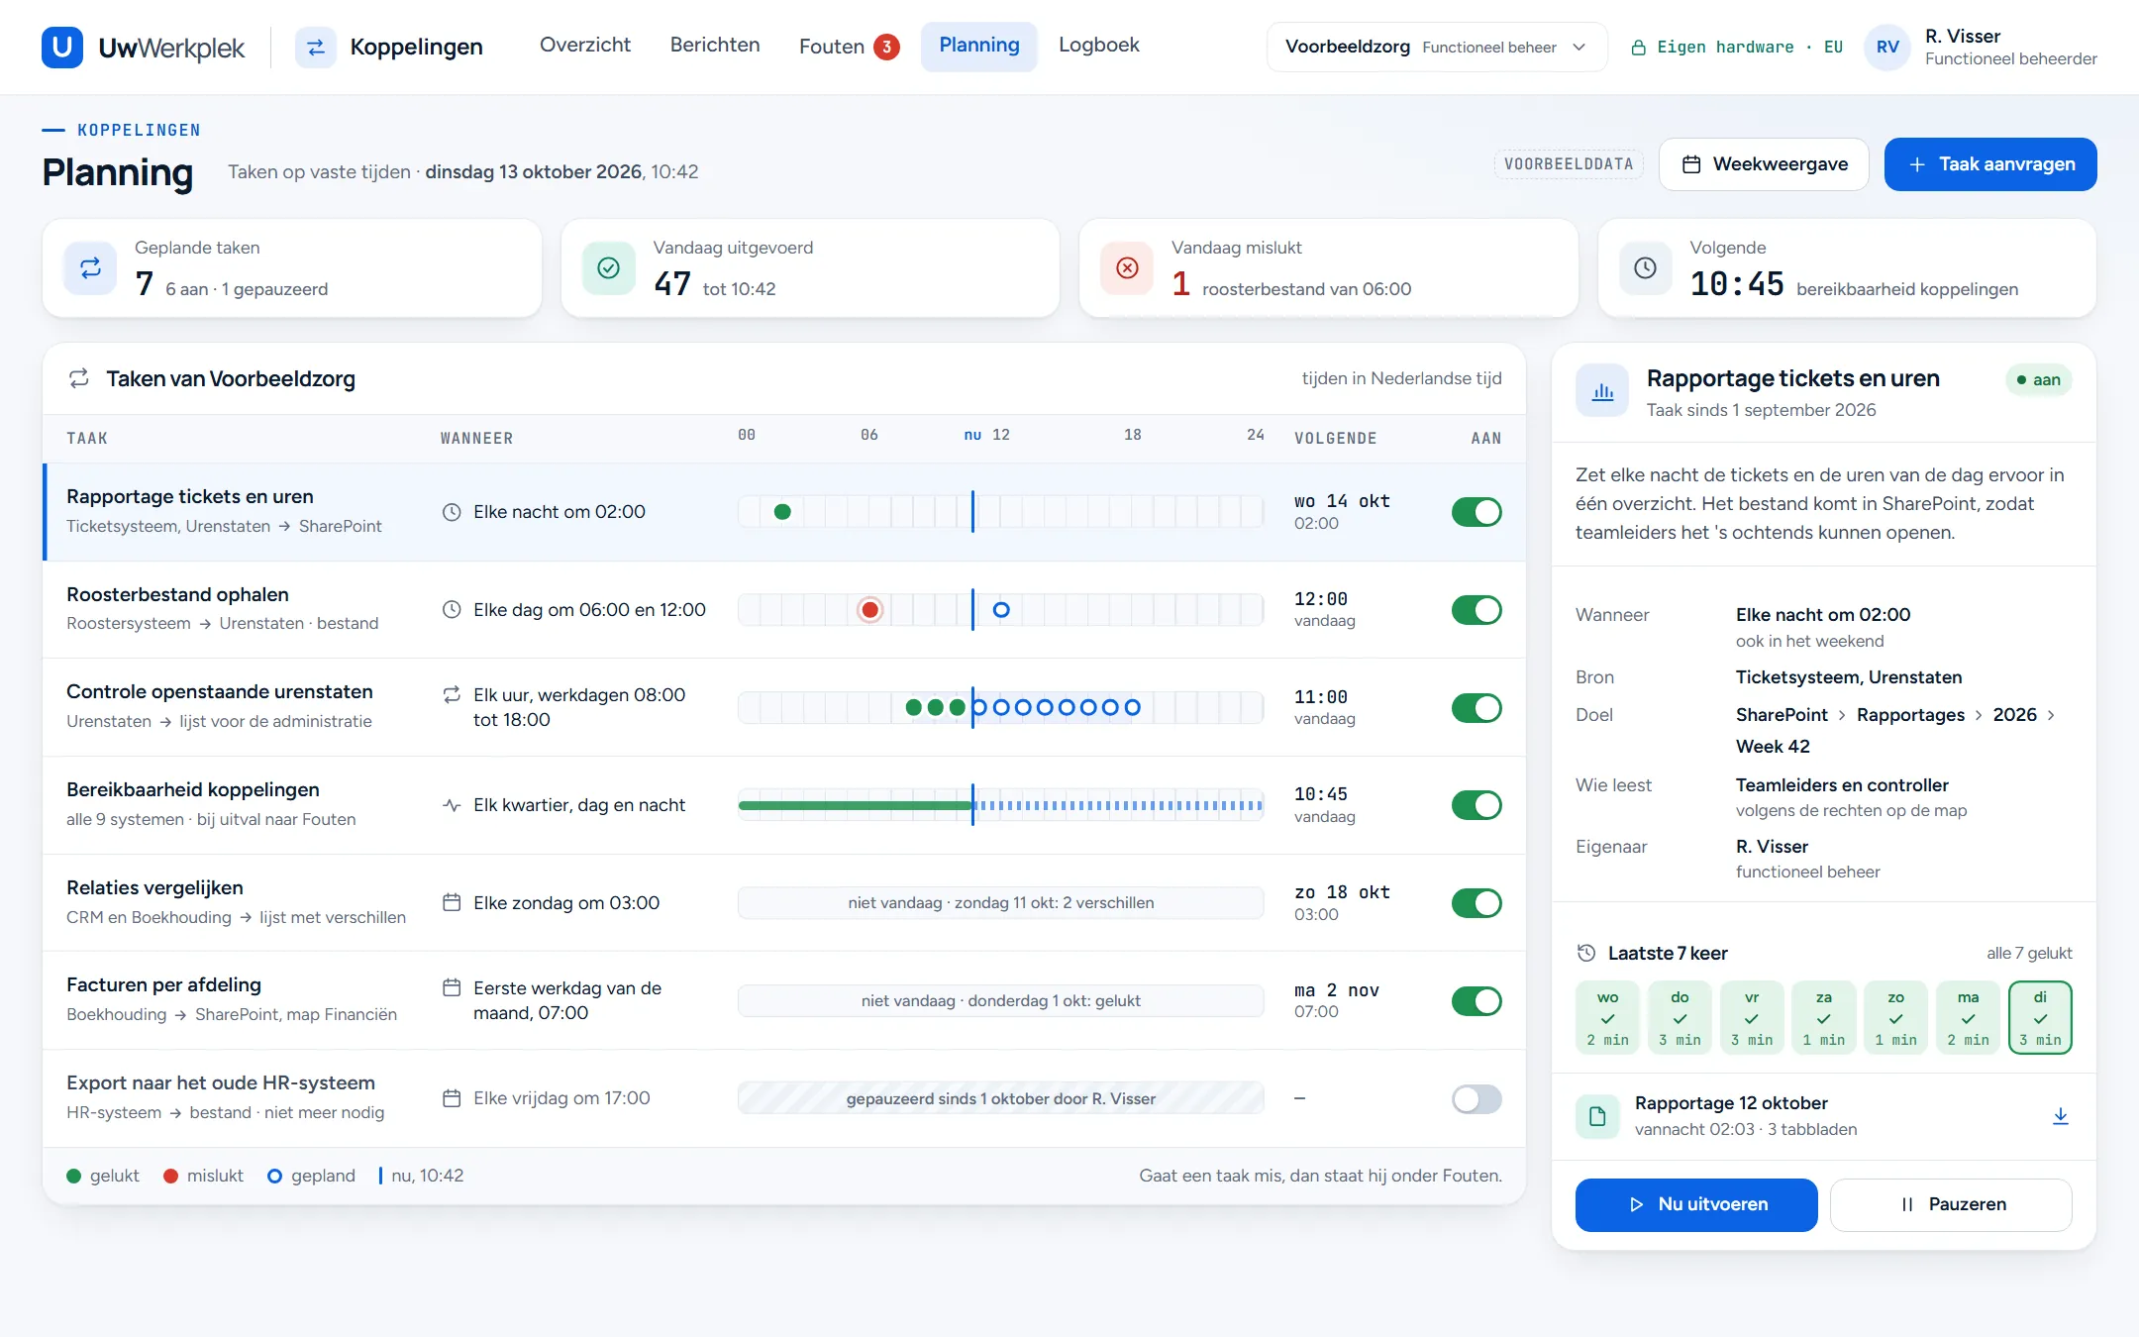
Task: Switch to the Fouten tab
Action: click(849, 47)
